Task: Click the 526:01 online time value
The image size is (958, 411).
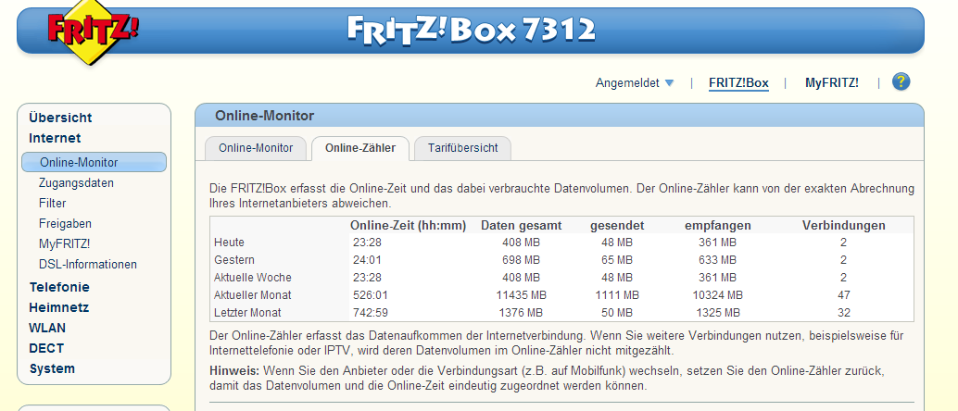Action: click(371, 295)
